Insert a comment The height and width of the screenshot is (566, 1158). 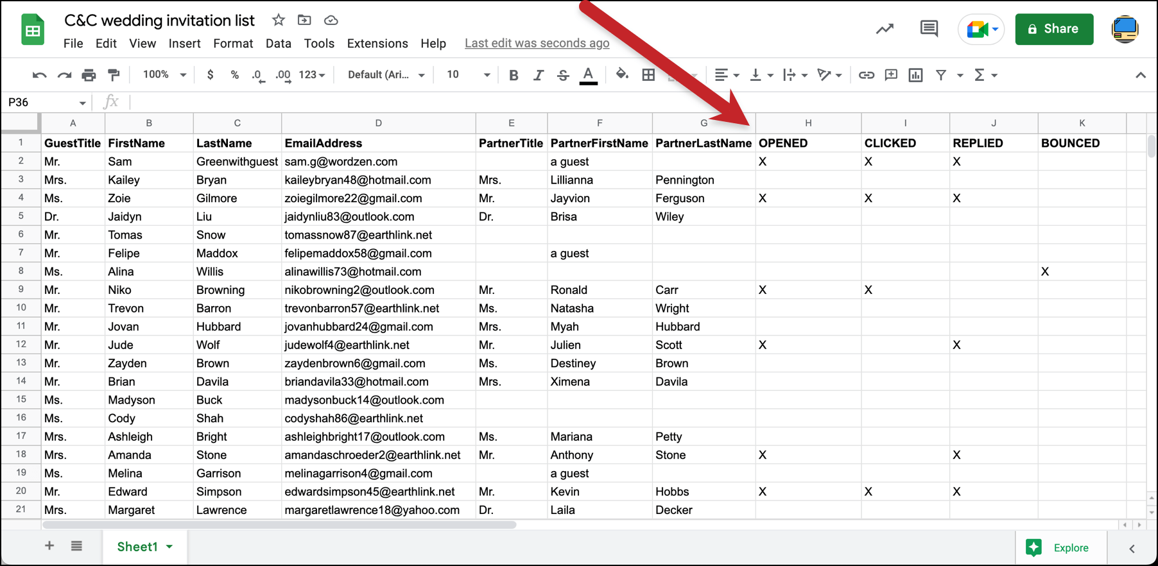click(x=891, y=75)
